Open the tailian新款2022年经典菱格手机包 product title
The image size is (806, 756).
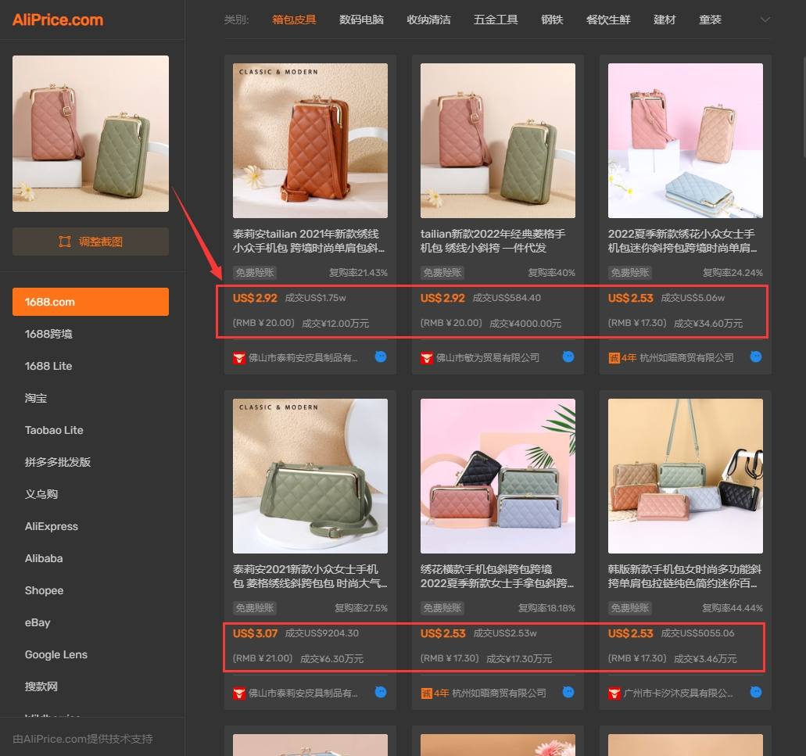493,241
